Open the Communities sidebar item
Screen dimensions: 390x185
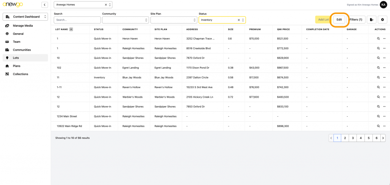pos(22,50)
